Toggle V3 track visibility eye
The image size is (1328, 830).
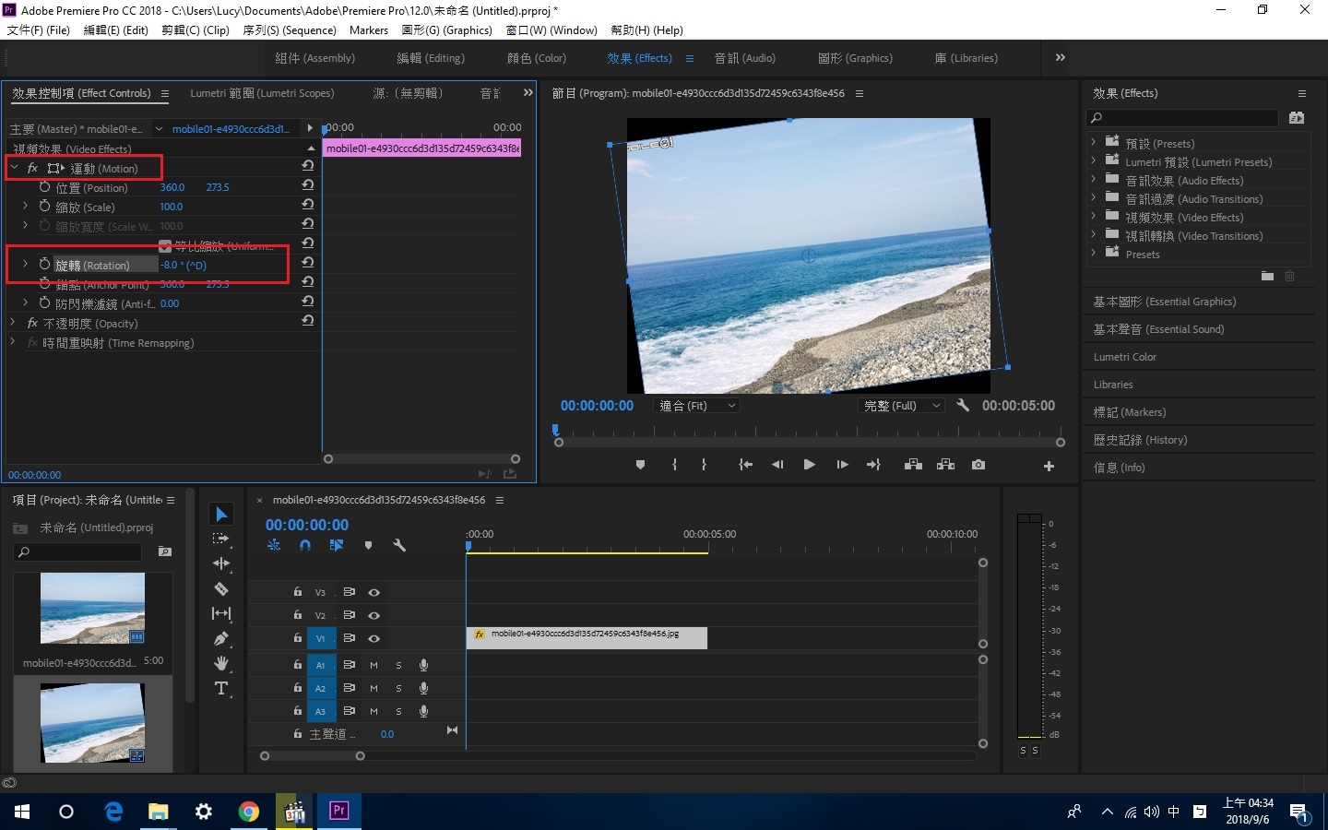(373, 592)
